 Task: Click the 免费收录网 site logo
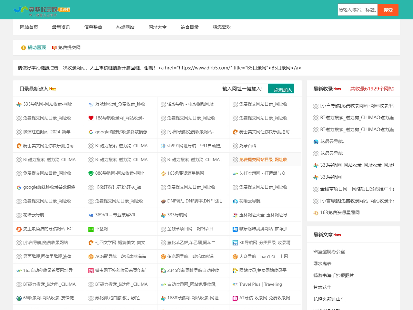coord(42,10)
